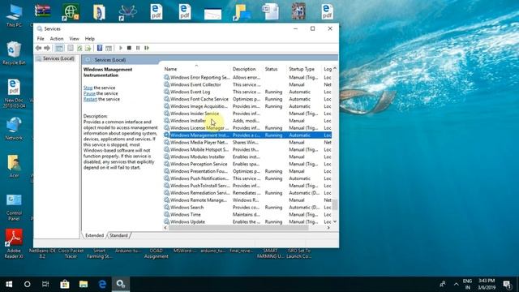Click the Pause the service link

point(89,93)
